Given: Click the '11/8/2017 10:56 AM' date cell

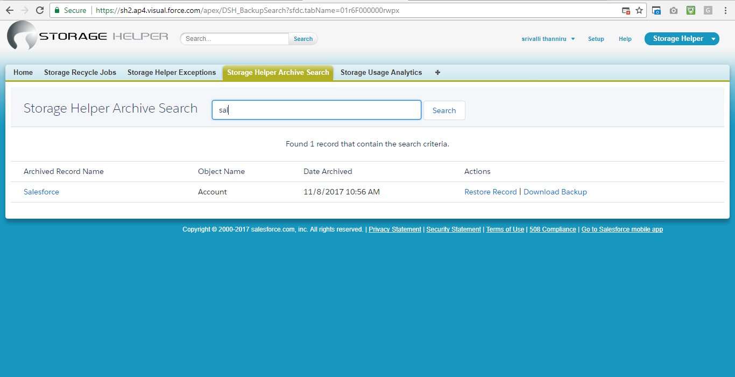Looking at the screenshot, I should [342, 192].
